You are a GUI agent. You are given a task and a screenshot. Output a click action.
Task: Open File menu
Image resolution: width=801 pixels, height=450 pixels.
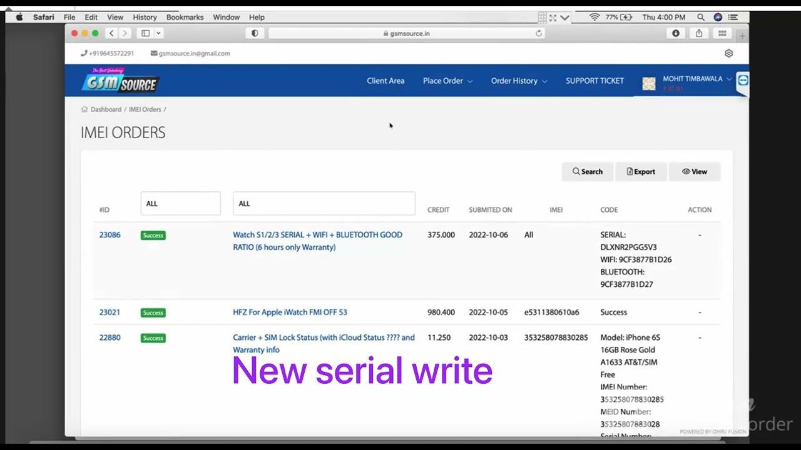pyautogui.click(x=69, y=17)
